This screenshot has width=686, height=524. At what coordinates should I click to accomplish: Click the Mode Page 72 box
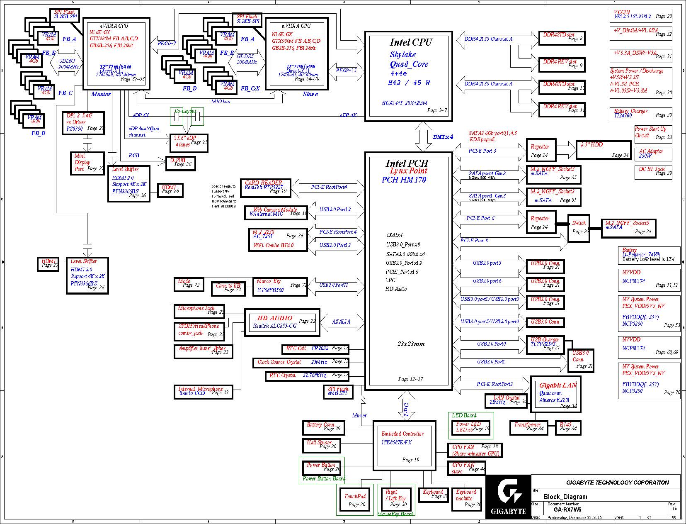coord(189,284)
